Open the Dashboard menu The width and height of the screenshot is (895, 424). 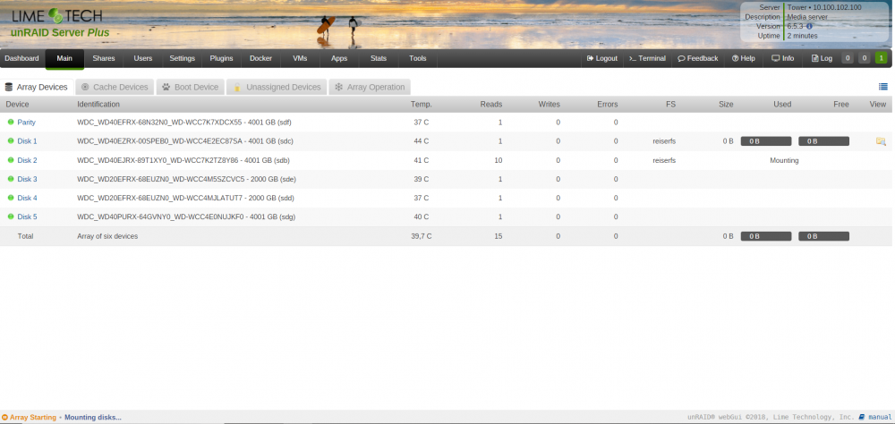point(21,58)
